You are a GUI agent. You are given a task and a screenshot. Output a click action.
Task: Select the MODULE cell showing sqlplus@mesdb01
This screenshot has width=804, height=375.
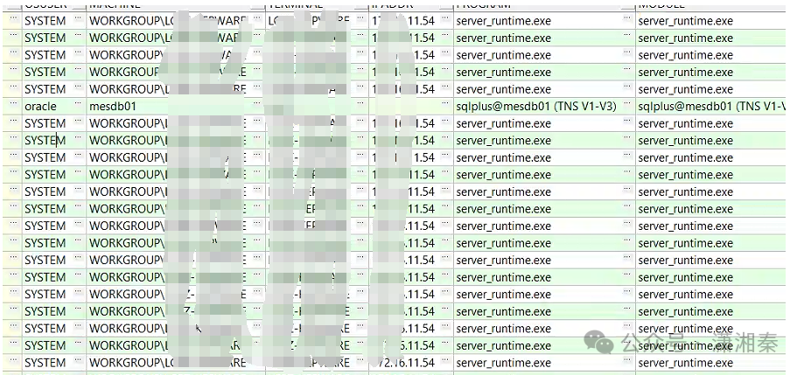pos(712,107)
